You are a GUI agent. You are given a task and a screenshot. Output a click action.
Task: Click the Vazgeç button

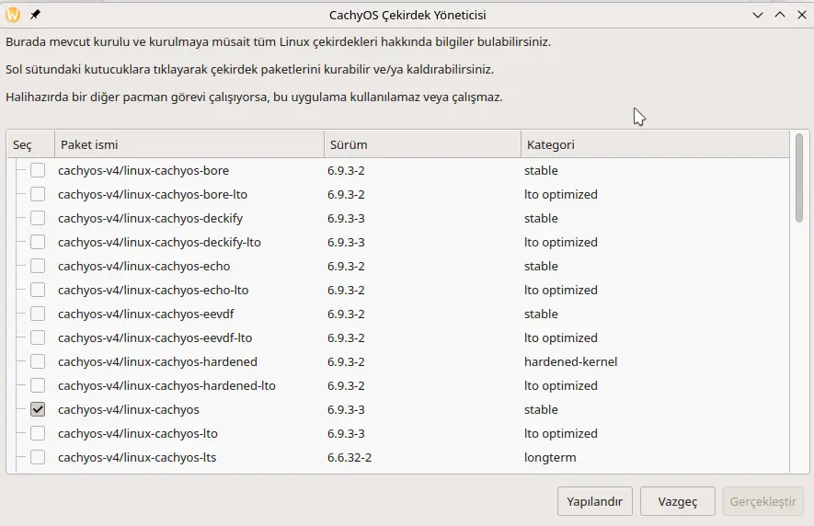pyautogui.click(x=678, y=501)
